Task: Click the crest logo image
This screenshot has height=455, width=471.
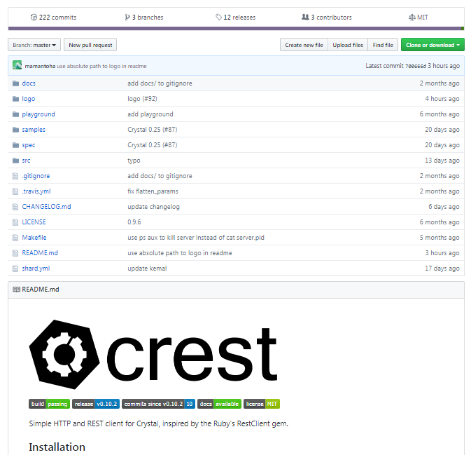Action: point(153,355)
